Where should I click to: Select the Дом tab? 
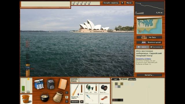click(143, 47)
